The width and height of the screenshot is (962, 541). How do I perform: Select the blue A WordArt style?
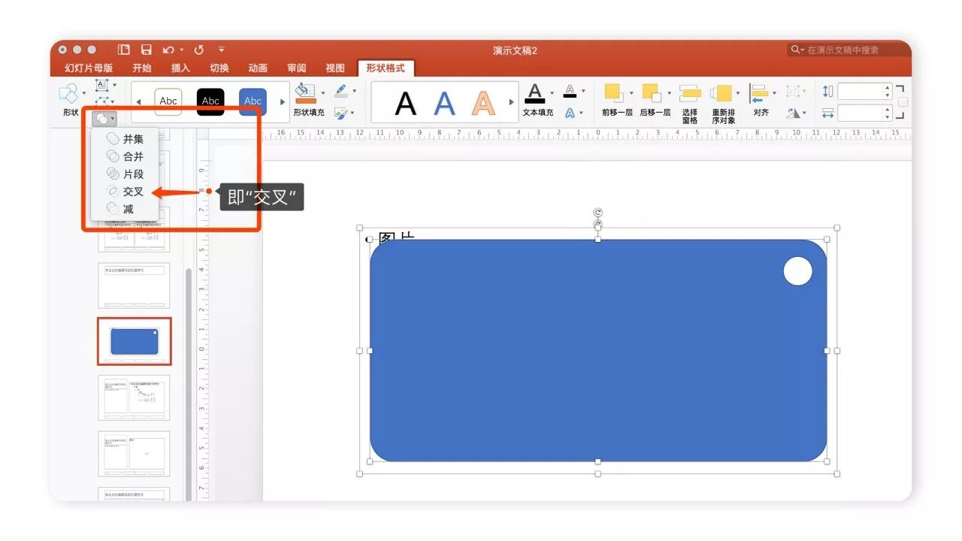click(445, 102)
